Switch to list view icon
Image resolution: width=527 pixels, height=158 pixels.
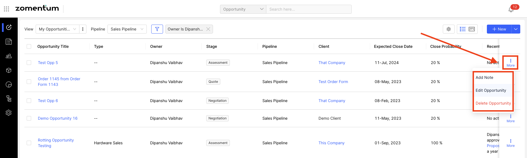[x=463, y=29]
